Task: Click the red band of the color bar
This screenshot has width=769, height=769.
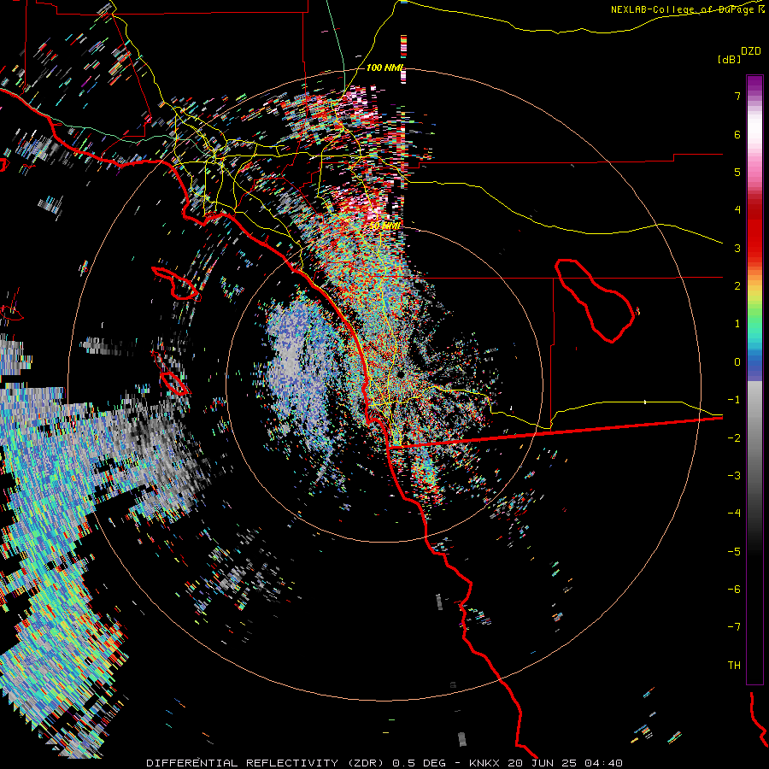Action: pyautogui.click(x=754, y=231)
